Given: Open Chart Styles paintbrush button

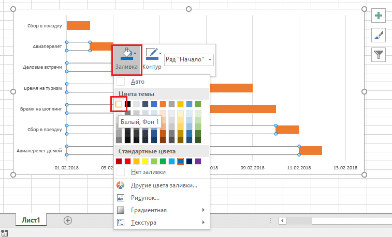Looking at the screenshot, I should click(379, 35).
